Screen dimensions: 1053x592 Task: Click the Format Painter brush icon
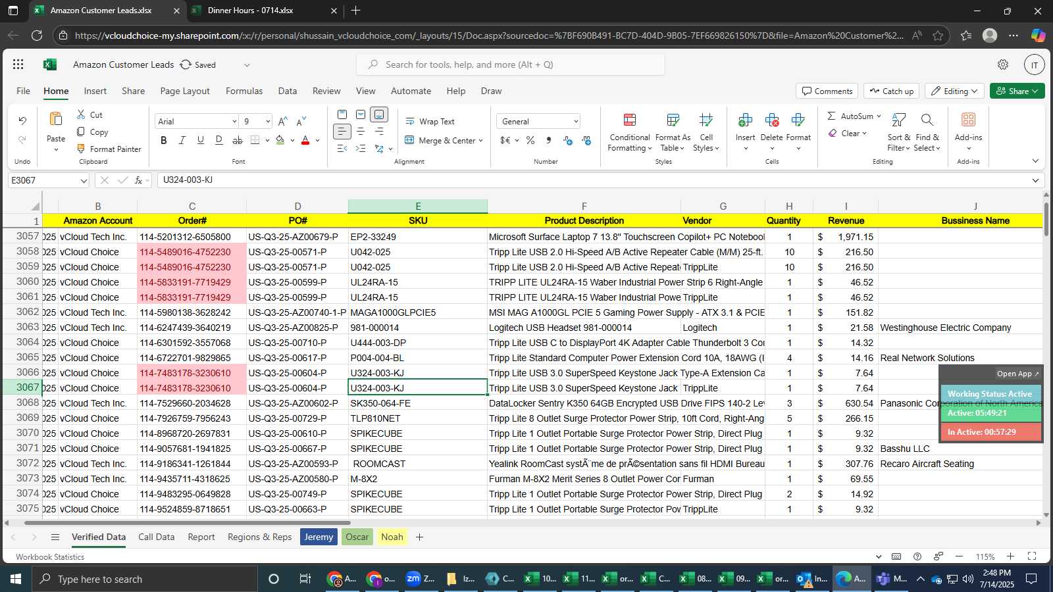click(x=81, y=149)
